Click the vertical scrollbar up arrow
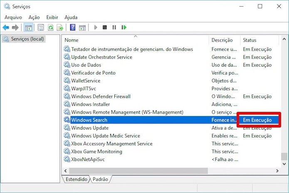The image size is (289, 193). click(284, 39)
